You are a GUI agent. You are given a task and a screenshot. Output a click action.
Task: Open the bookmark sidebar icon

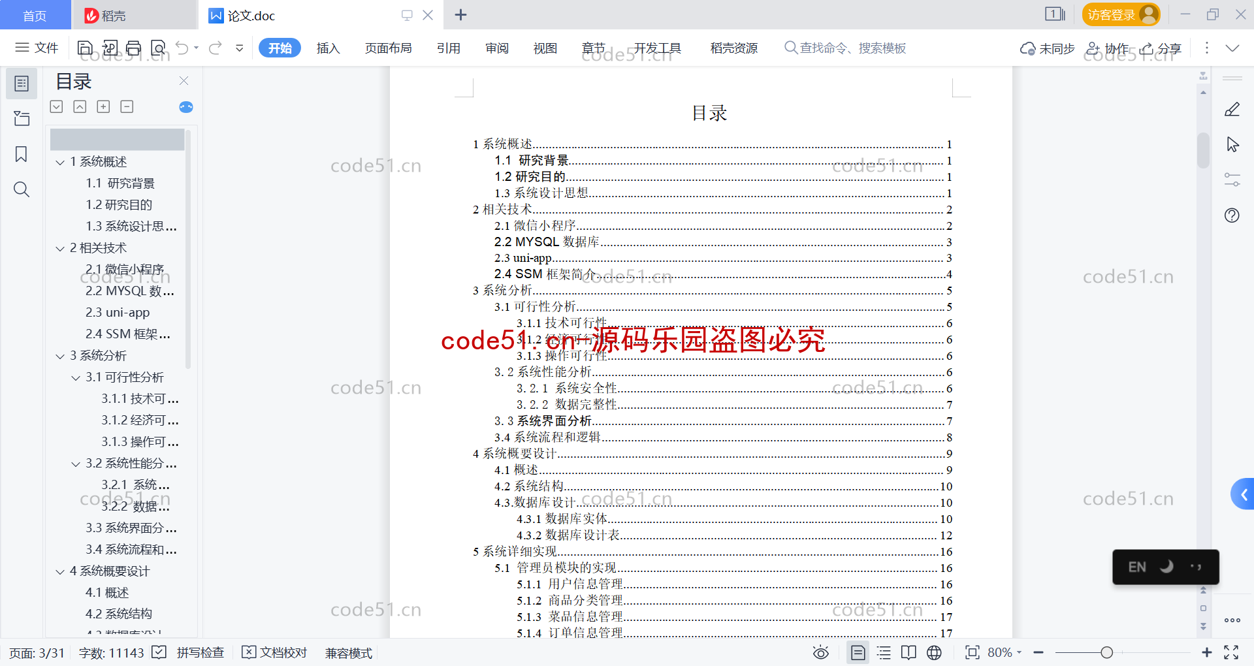click(22, 154)
